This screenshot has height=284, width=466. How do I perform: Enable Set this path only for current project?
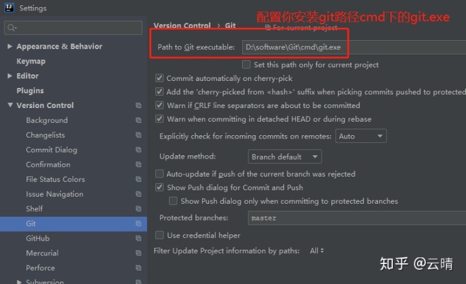[246, 65]
